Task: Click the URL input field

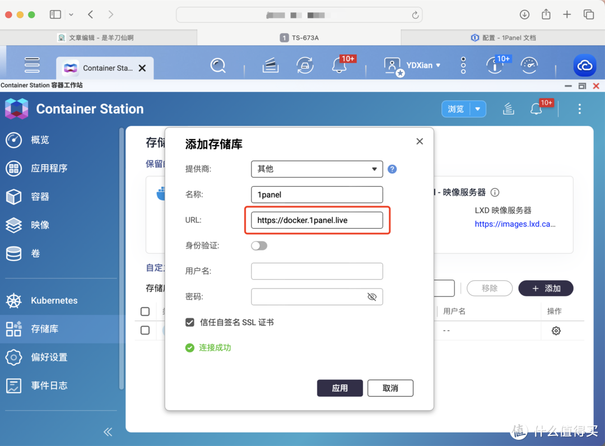Action: pyautogui.click(x=317, y=220)
